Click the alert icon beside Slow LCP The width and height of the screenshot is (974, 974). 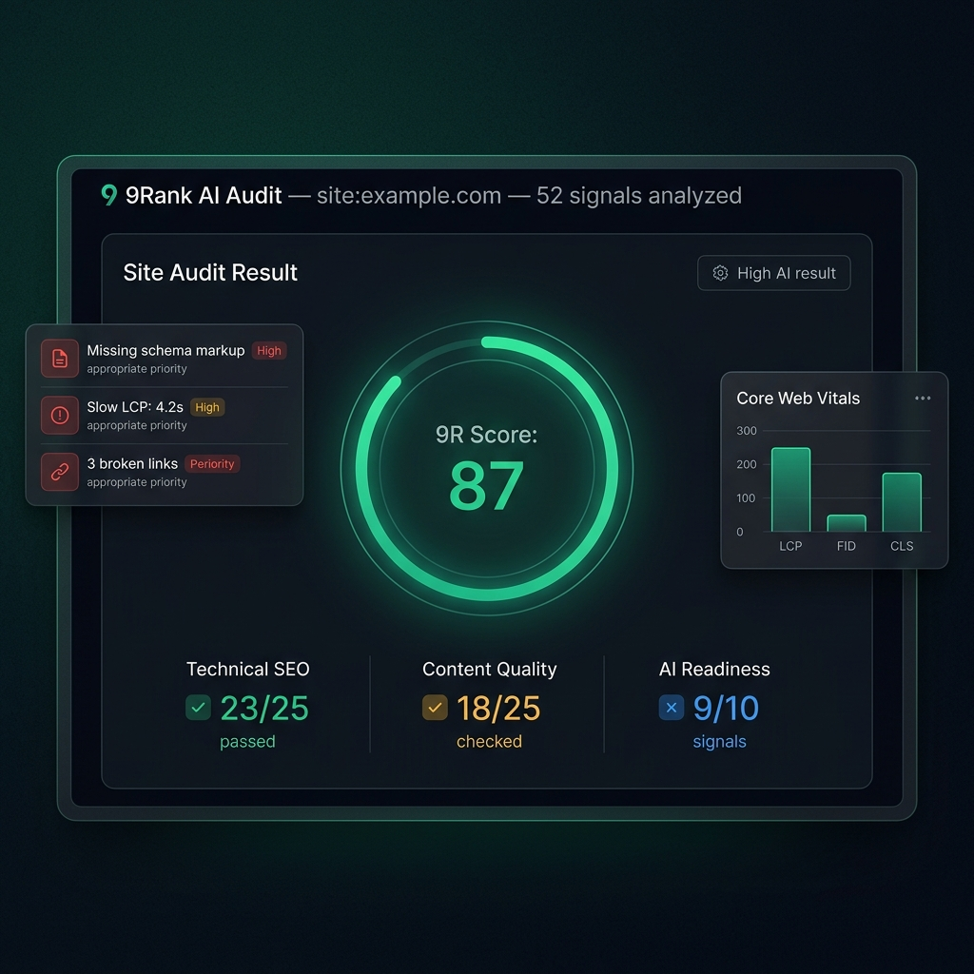pyautogui.click(x=60, y=415)
